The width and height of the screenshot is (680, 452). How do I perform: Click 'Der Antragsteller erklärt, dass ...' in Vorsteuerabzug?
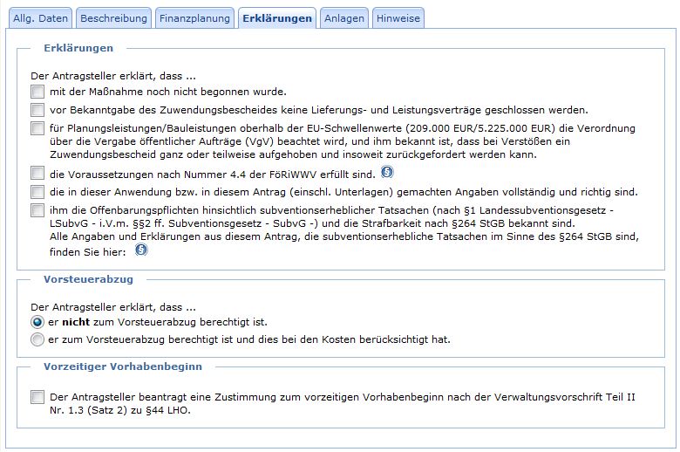coord(113,307)
